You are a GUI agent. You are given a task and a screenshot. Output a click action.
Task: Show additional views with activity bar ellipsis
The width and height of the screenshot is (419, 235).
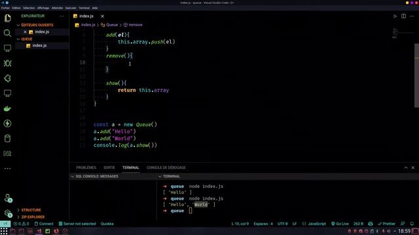7,168
